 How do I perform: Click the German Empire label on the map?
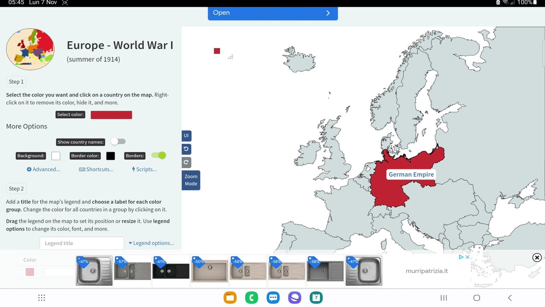(x=411, y=174)
